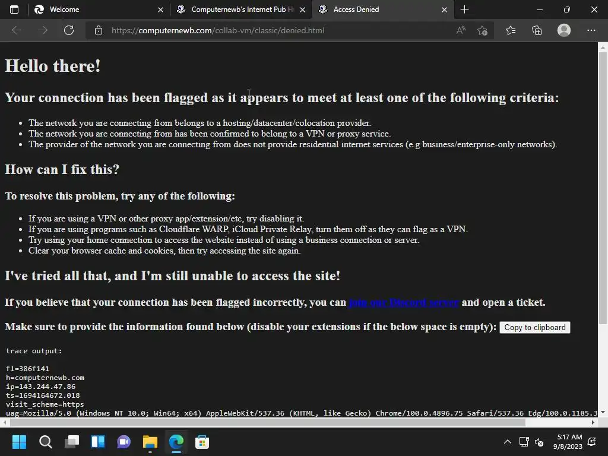Image resolution: width=608 pixels, height=456 pixels.
Task: Open Collections panel
Action: click(x=537, y=30)
